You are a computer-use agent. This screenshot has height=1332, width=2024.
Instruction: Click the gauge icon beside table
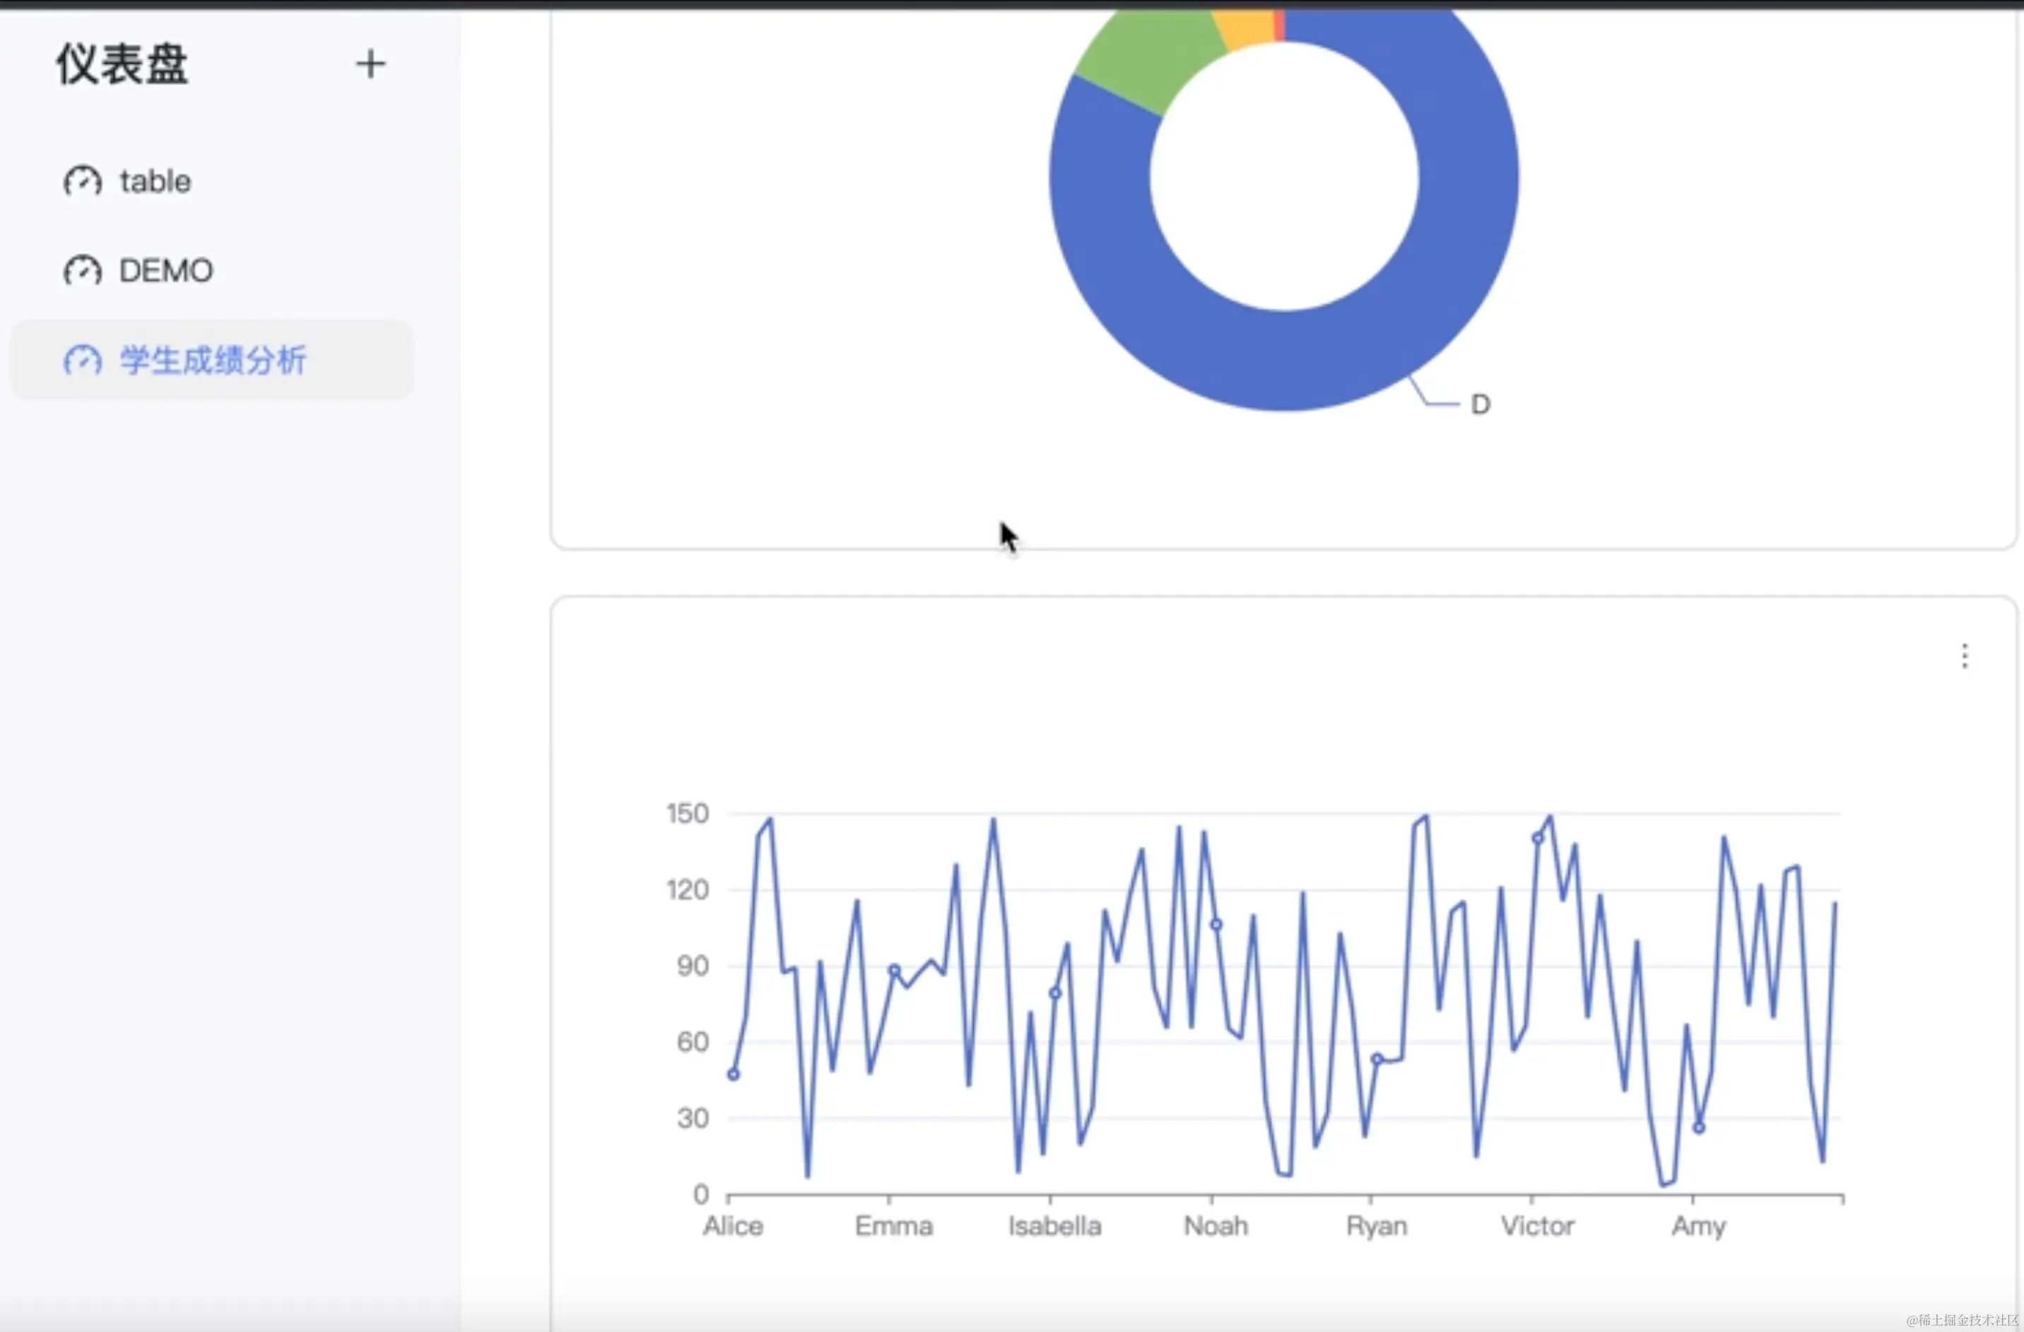pos(83,181)
